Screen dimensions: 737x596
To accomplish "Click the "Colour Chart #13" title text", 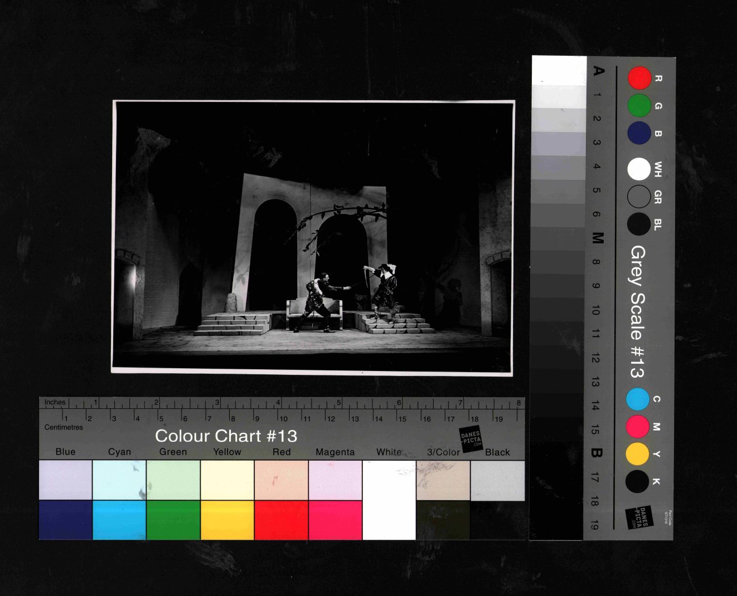I will click(226, 436).
